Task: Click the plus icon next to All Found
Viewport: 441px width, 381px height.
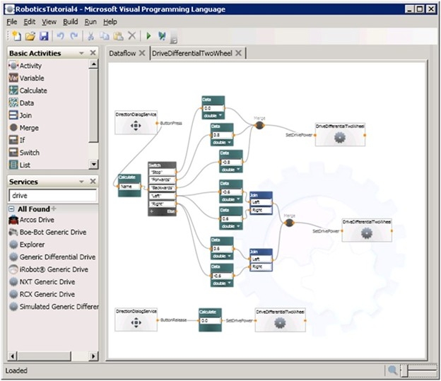Action: pos(54,209)
